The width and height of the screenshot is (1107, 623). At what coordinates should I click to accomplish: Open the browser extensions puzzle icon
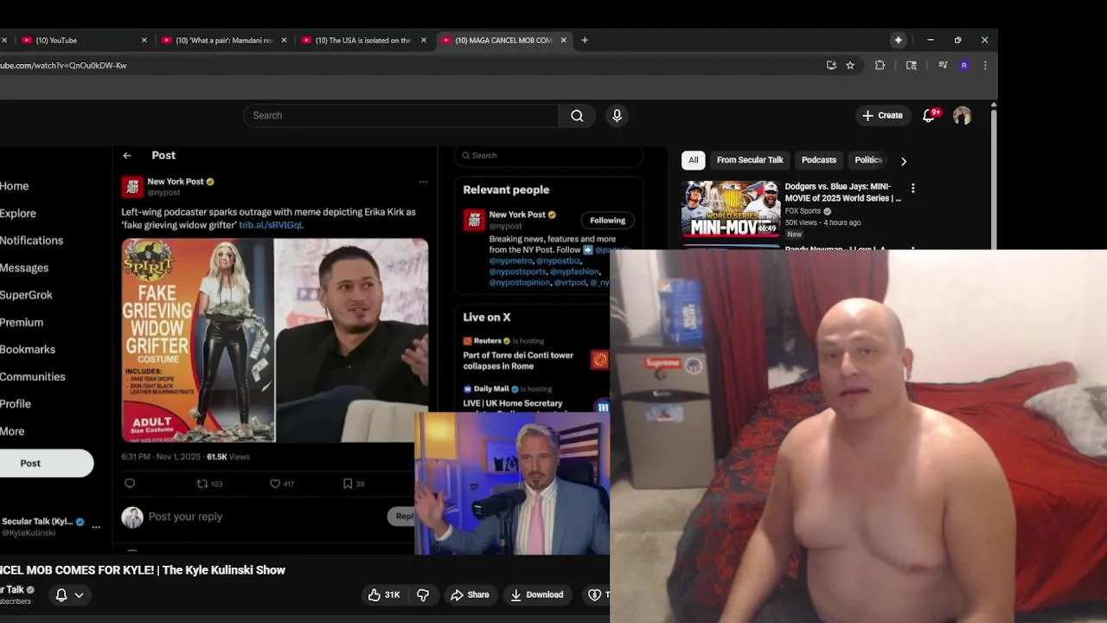(x=880, y=65)
